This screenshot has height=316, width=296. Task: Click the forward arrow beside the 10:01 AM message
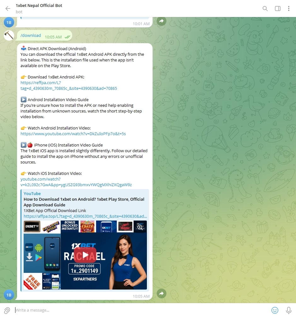point(161,21)
